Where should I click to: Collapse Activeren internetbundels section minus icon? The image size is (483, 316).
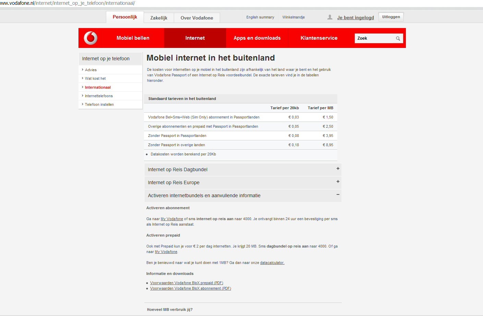(338, 194)
